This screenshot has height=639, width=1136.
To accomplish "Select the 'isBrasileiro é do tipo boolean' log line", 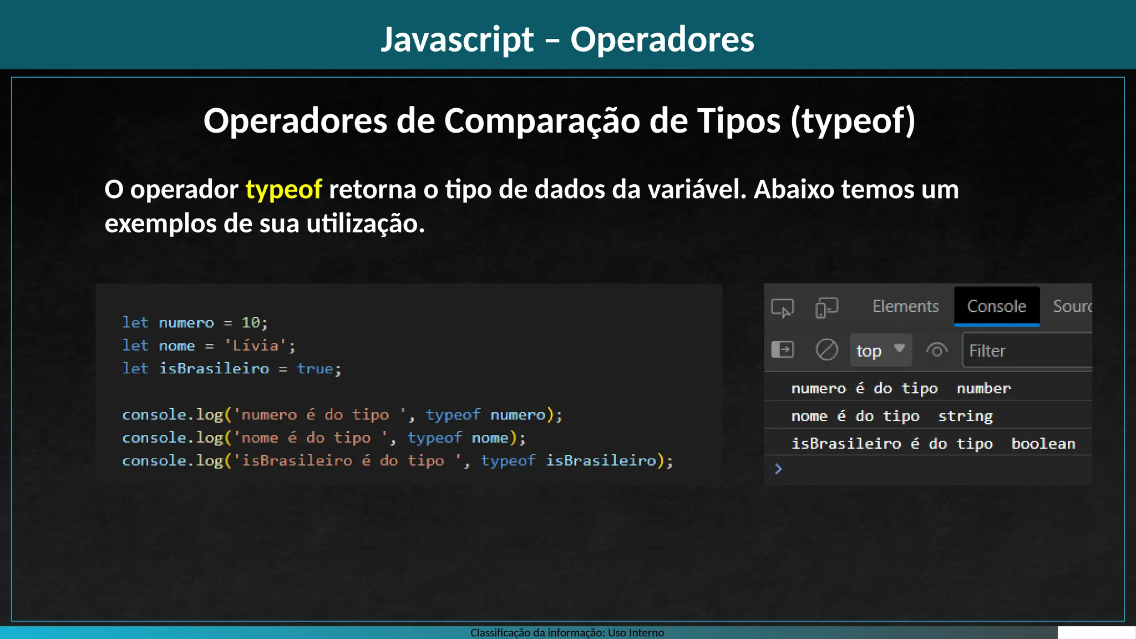I will coord(929,443).
